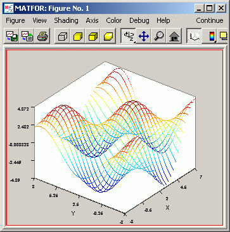The image size is (230, 232).
Task: Open the Shading menu
Action: [66, 20]
